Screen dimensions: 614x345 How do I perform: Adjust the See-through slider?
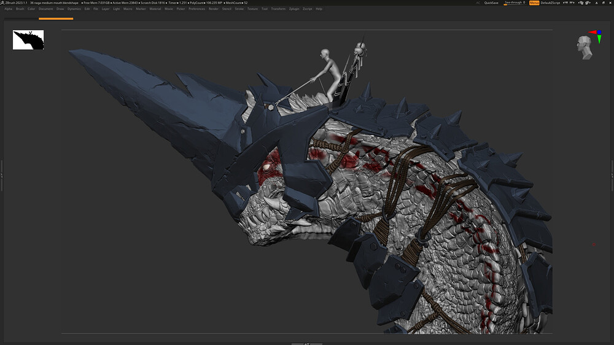click(x=515, y=3)
